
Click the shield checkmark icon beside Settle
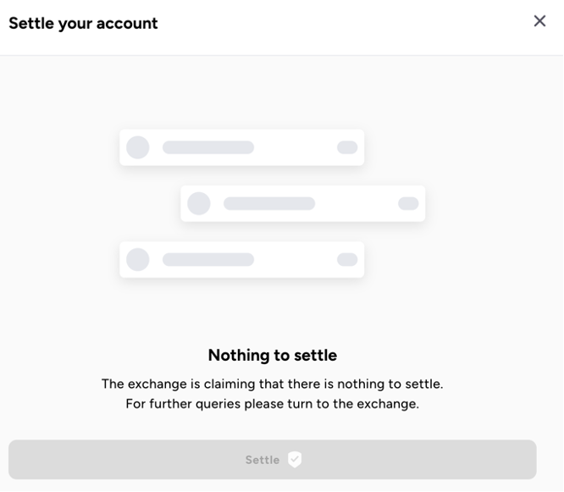point(294,460)
